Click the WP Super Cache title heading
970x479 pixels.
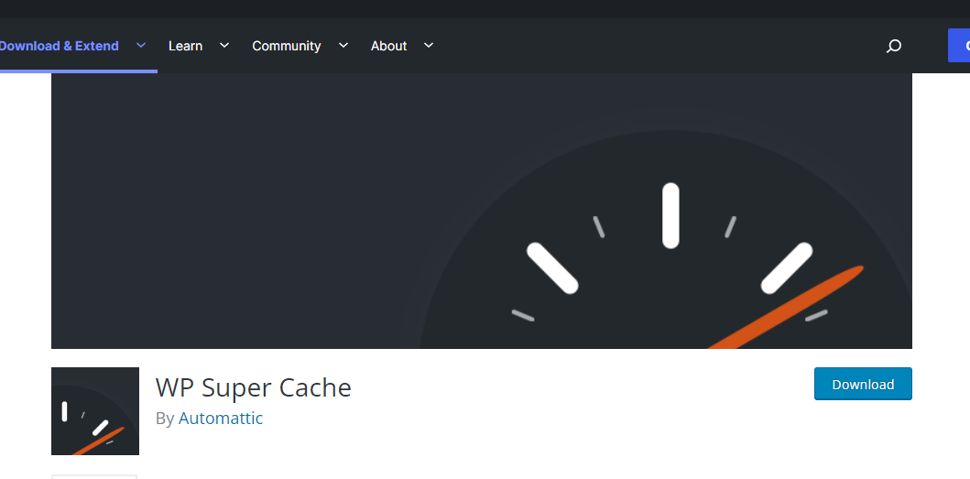click(x=254, y=387)
